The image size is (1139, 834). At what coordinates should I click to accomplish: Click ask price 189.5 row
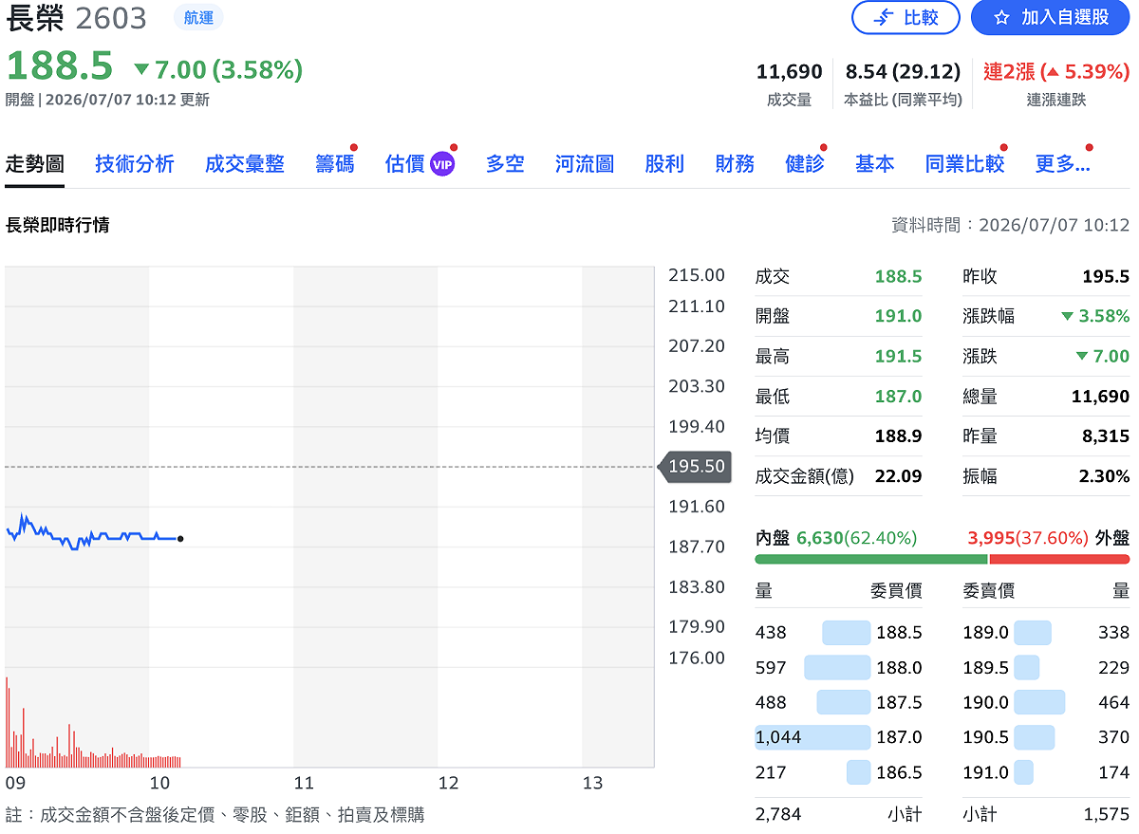(986, 667)
